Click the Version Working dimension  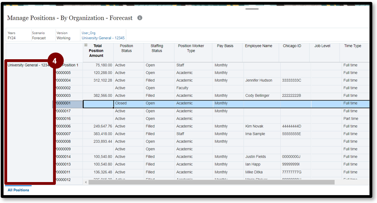(68, 35)
